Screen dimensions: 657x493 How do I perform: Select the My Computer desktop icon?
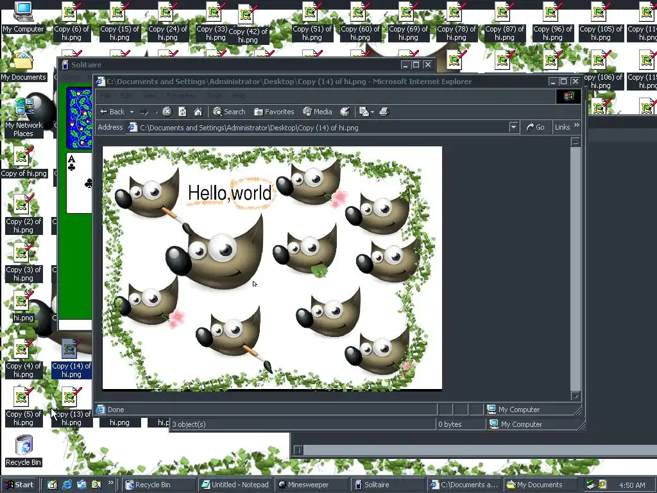click(x=23, y=17)
